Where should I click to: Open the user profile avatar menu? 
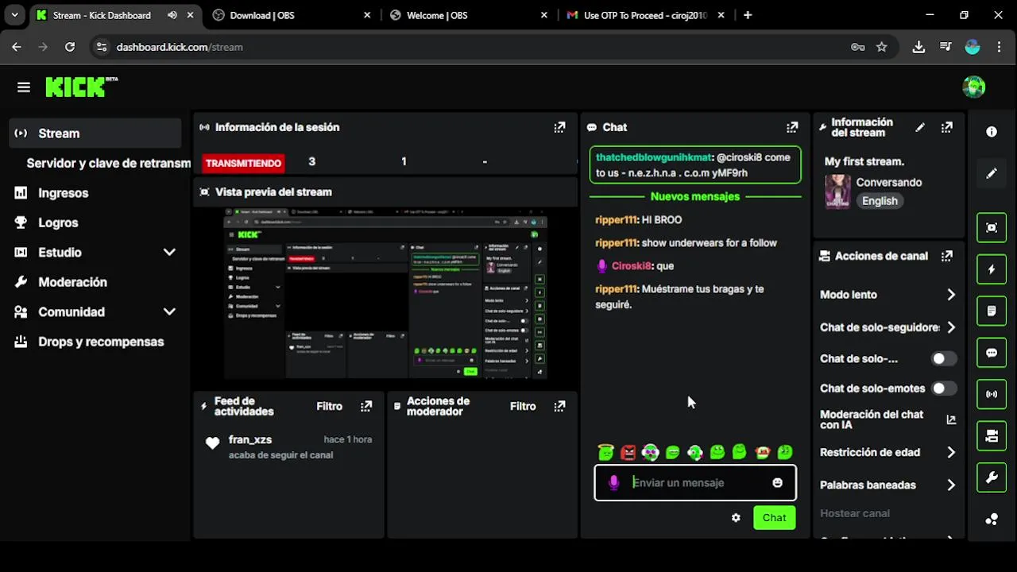point(973,87)
